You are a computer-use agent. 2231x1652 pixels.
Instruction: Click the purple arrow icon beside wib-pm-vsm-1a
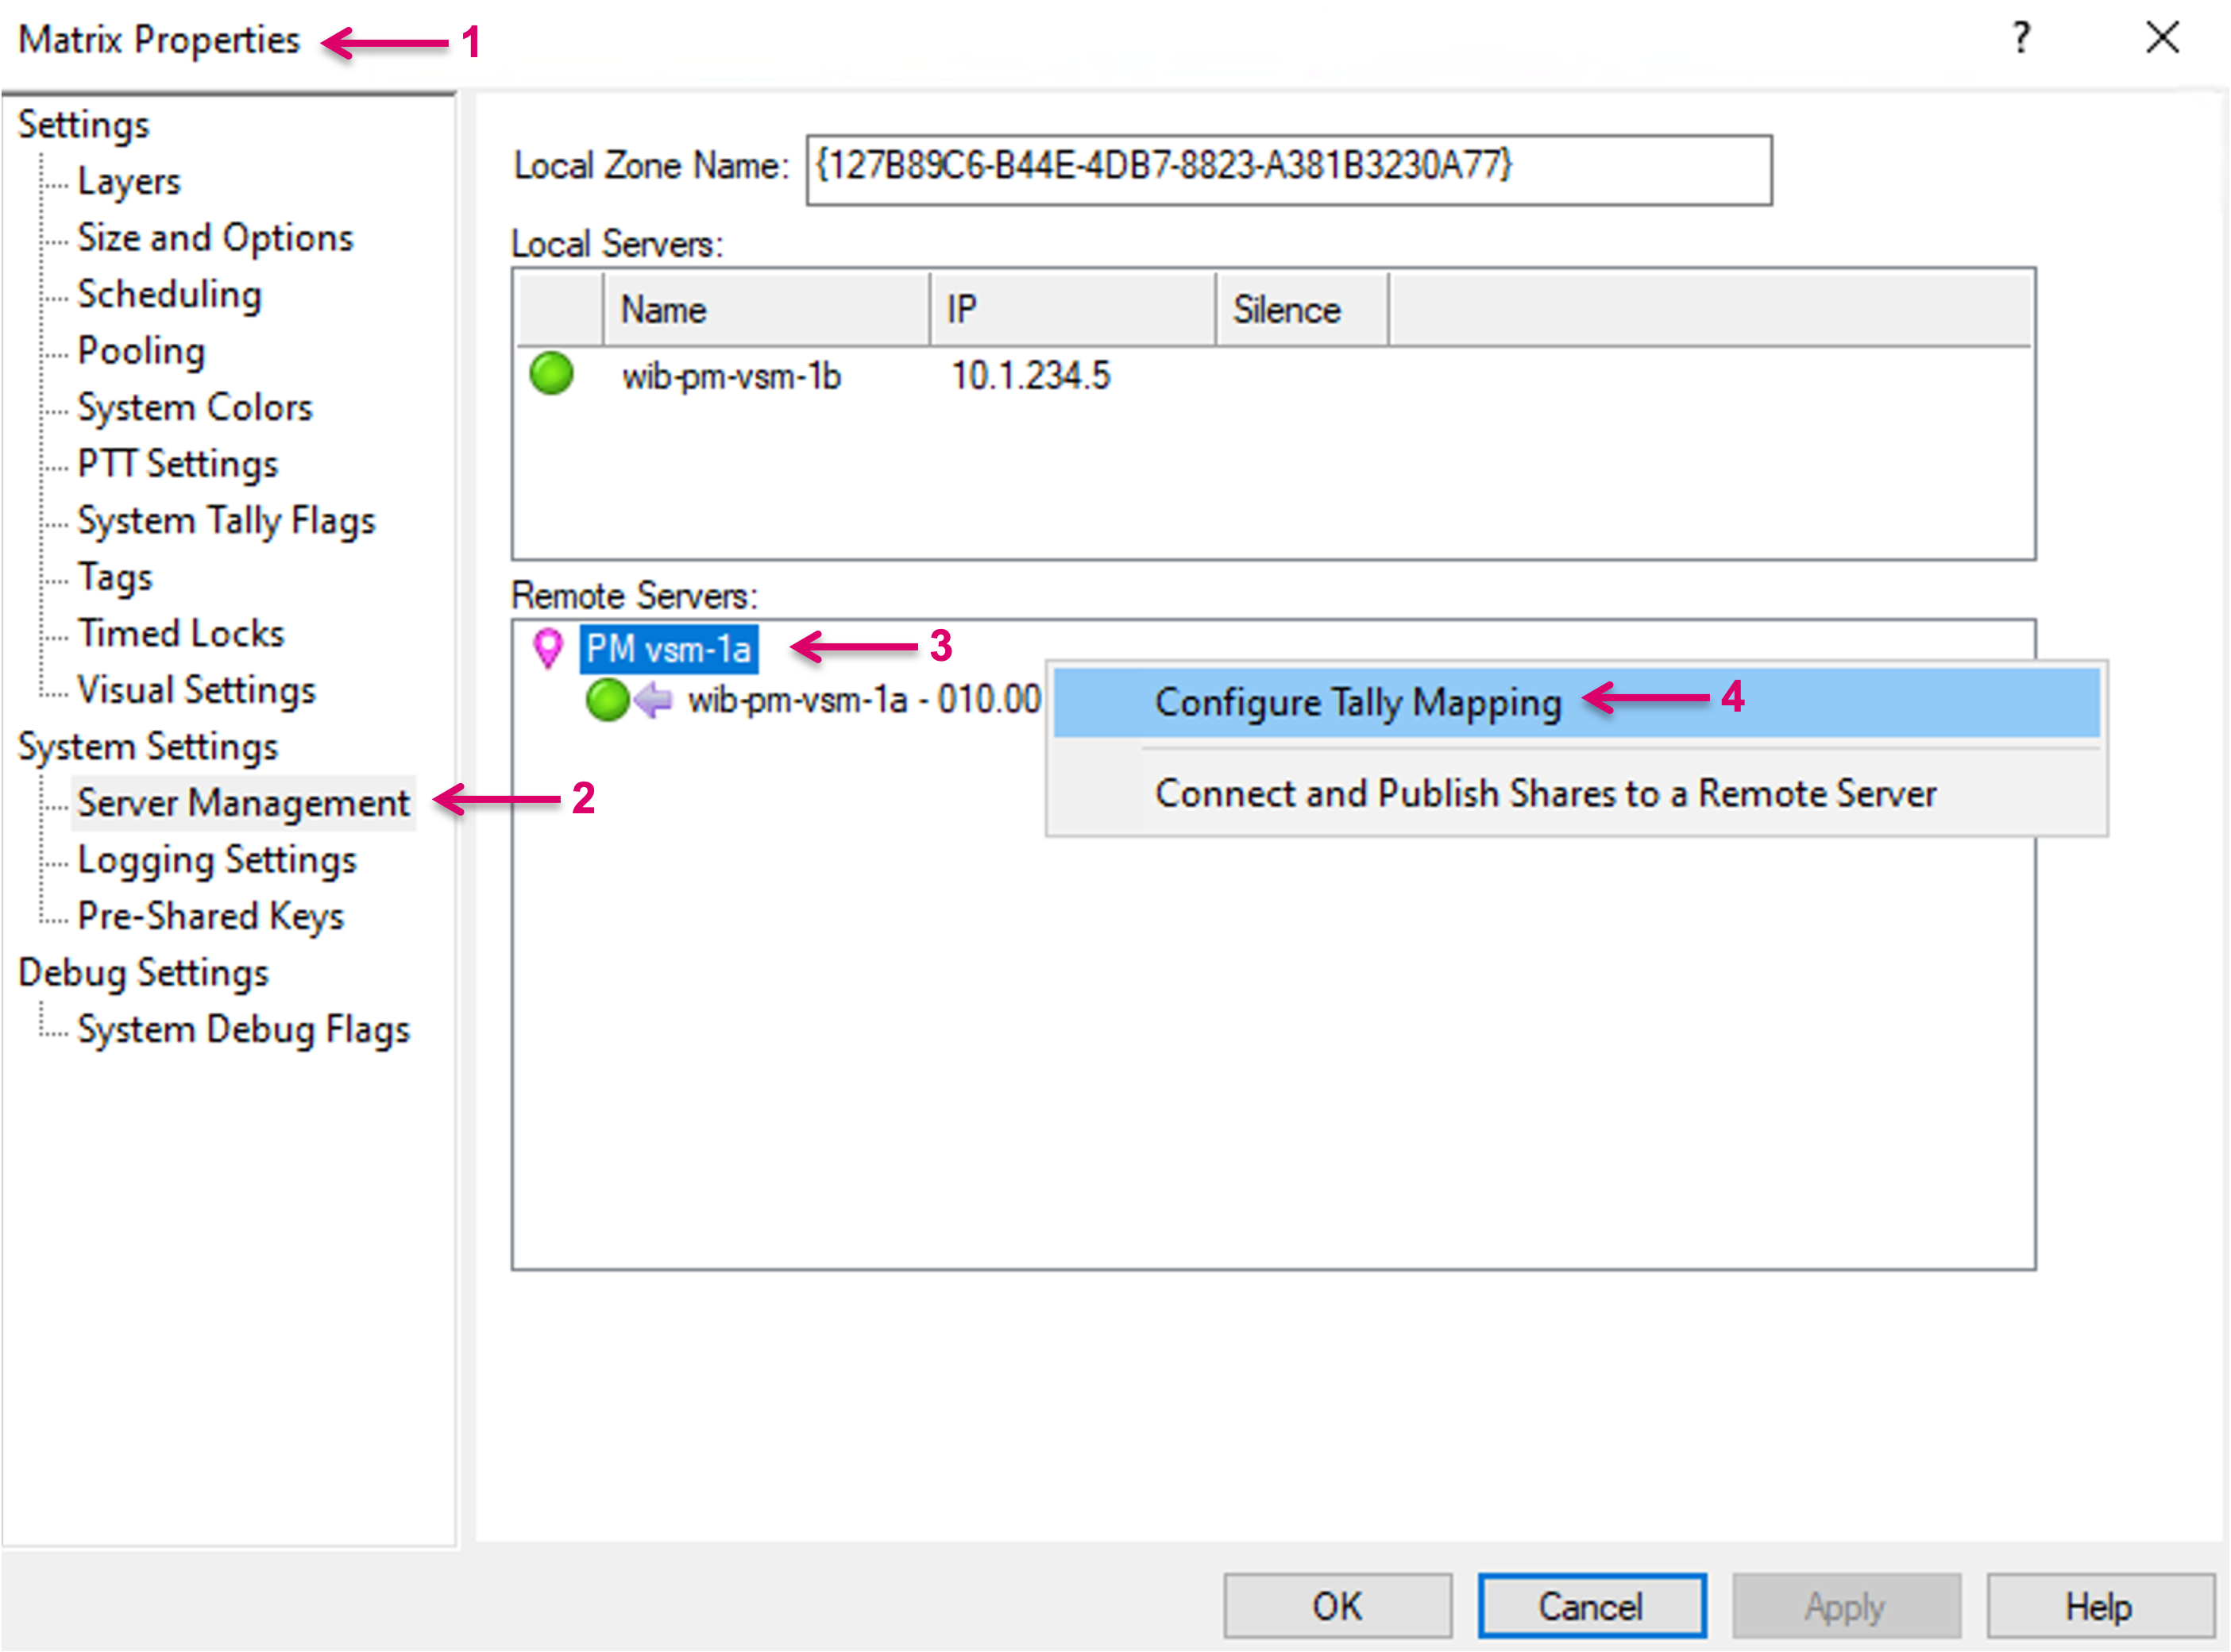654,699
